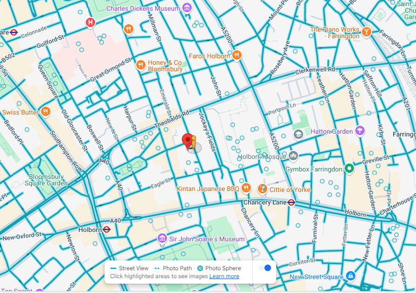416x293 pixels.
Task: Open the Honey & Co. Bloomsbury restaurant marker
Action: click(141, 65)
